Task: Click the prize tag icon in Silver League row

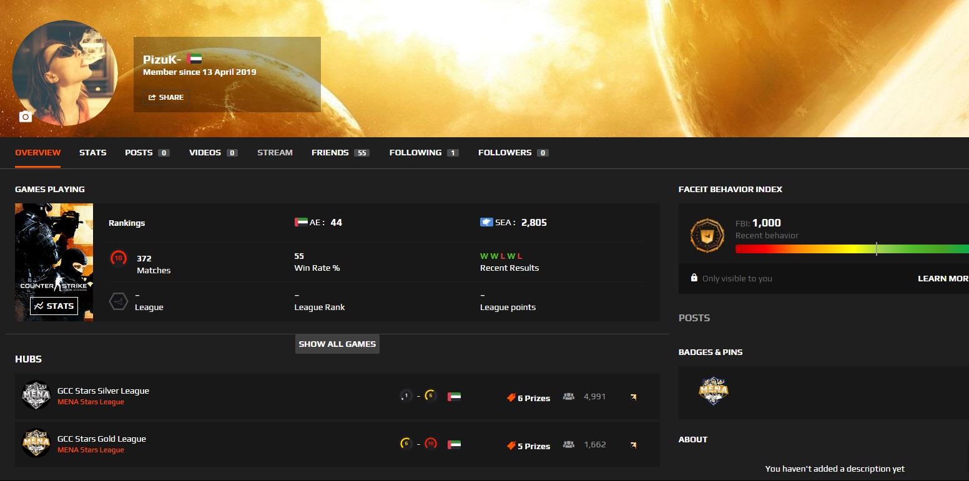Action: pos(511,397)
